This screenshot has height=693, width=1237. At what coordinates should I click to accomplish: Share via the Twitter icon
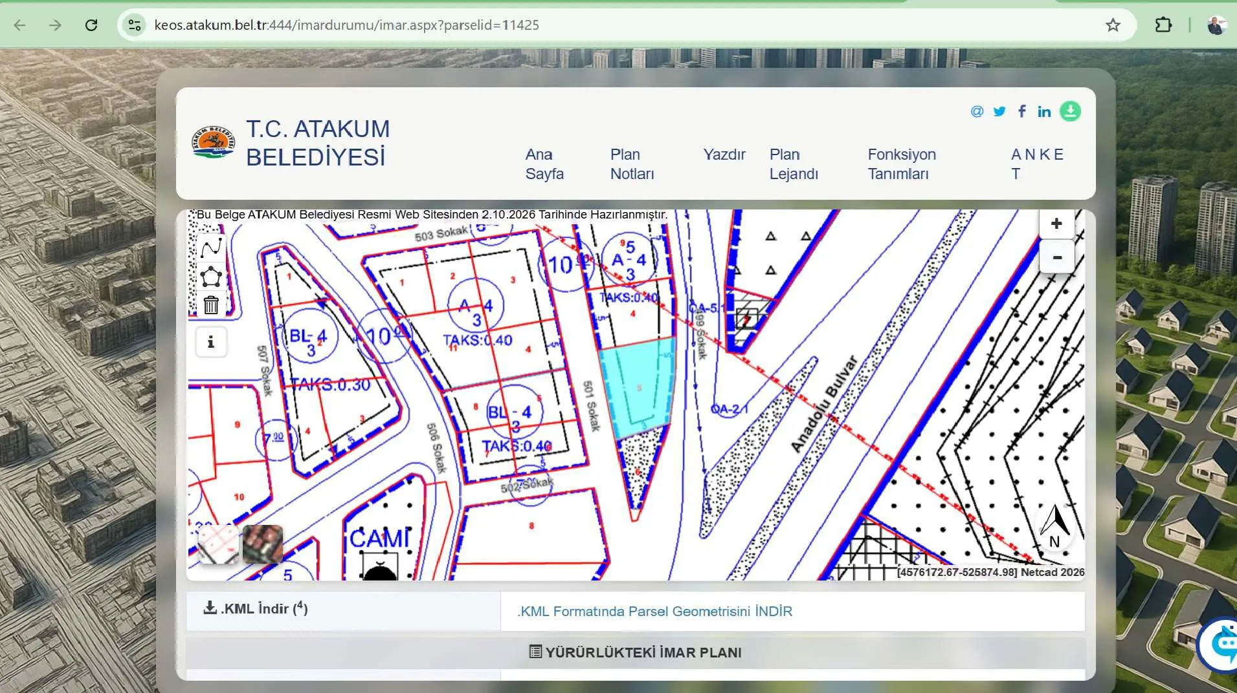pos(999,111)
